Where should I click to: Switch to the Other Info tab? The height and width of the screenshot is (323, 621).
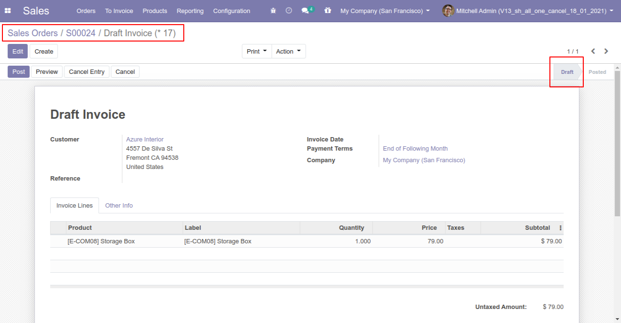click(119, 206)
